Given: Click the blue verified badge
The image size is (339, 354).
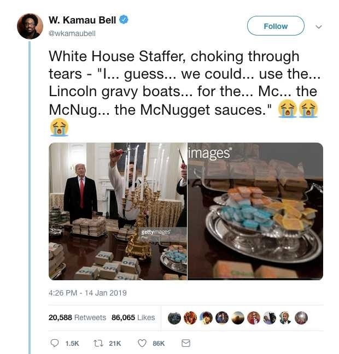Looking at the screenshot, I should coord(124,20).
